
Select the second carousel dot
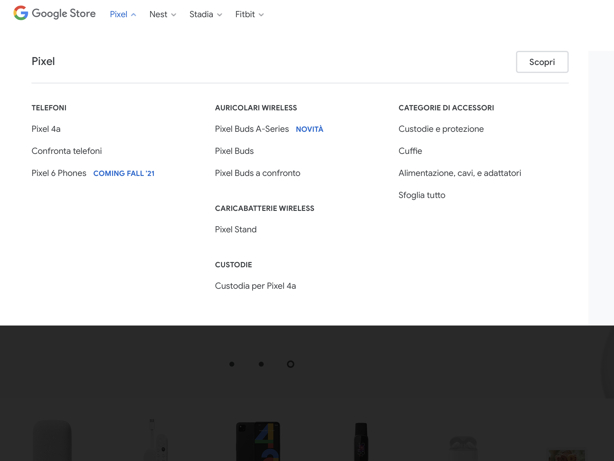(261, 364)
